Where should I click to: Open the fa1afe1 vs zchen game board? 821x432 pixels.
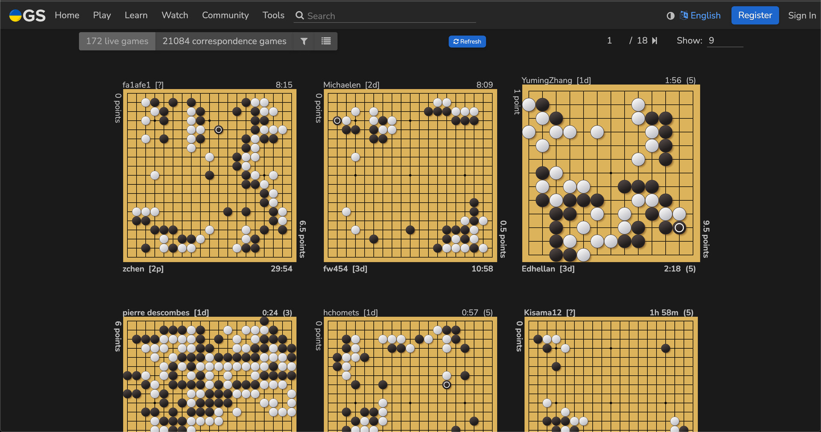[210, 175]
